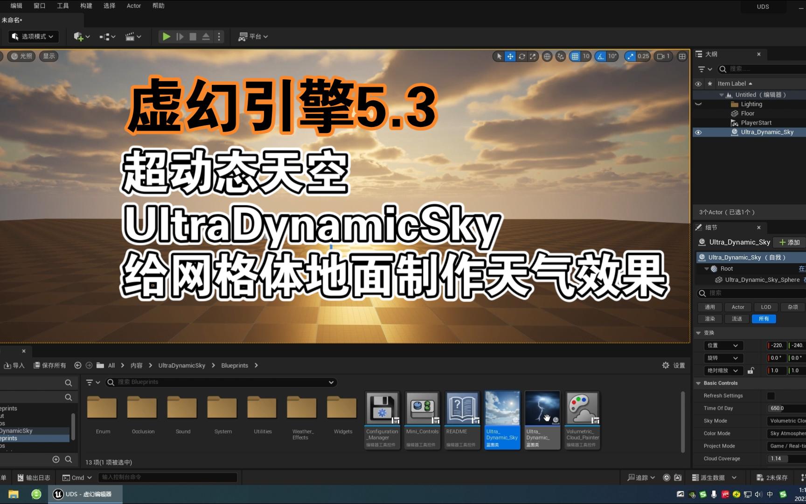Select the Scale tool in viewport toolbar
Viewport: 806px width, 504px height.
click(533, 56)
